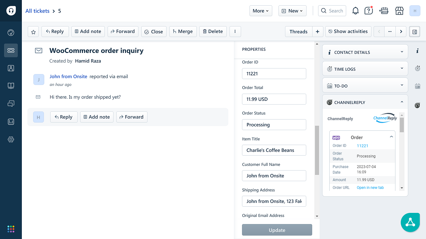426x239 pixels.
Task: Click the to-do calendar icon on right rail
Action: tap(418, 86)
